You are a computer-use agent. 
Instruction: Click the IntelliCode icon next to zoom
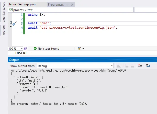(25, 48)
